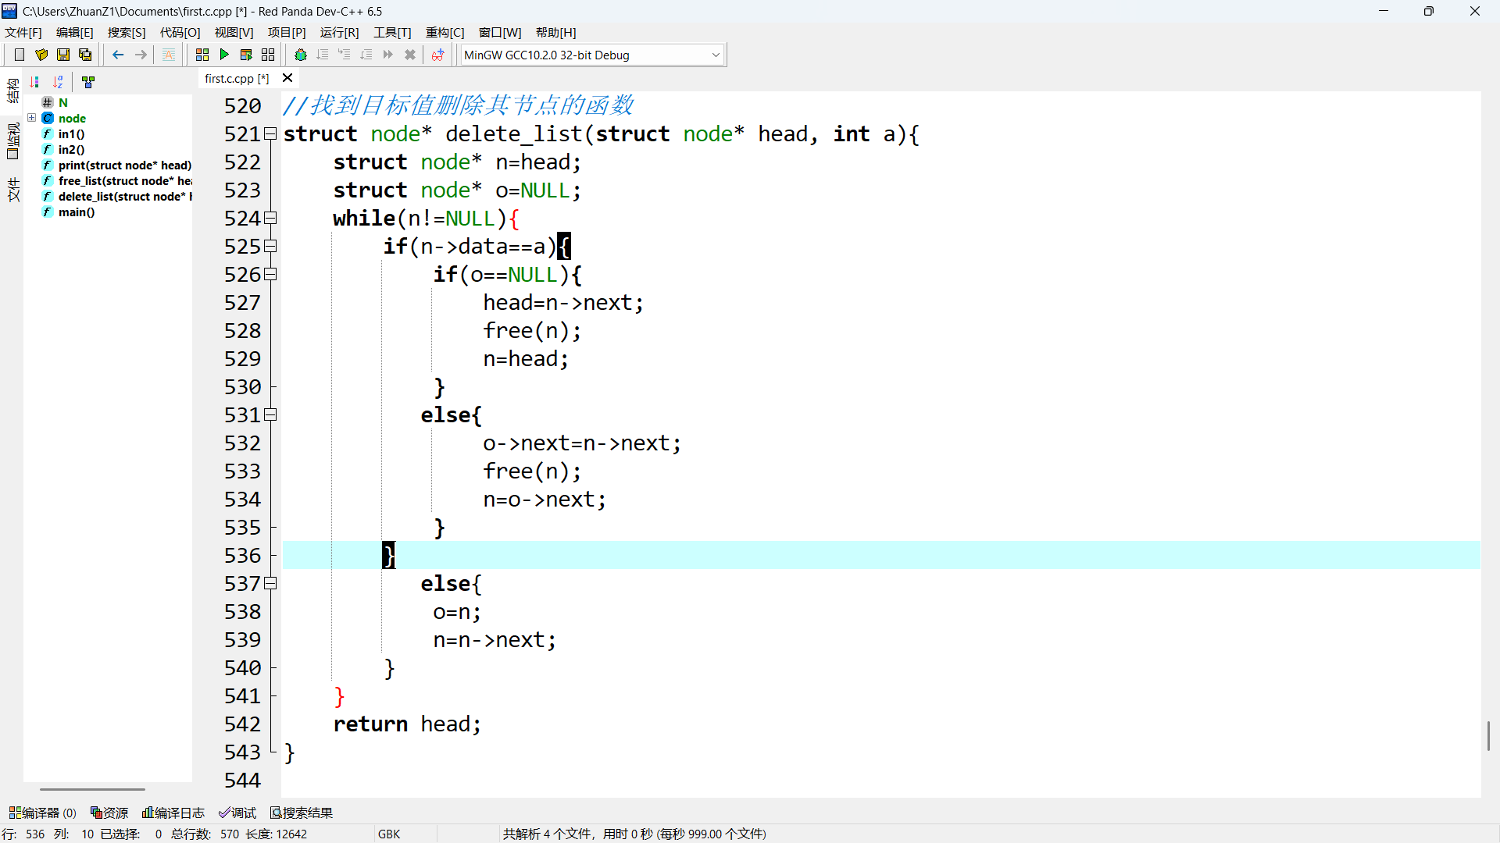Open the 编译日志 bottom panel
Image resolution: width=1500 pixels, height=843 pixels.
tap(173, 813)
